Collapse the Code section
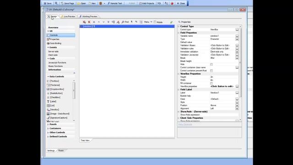293x165 pixels. tap(48, 59)
